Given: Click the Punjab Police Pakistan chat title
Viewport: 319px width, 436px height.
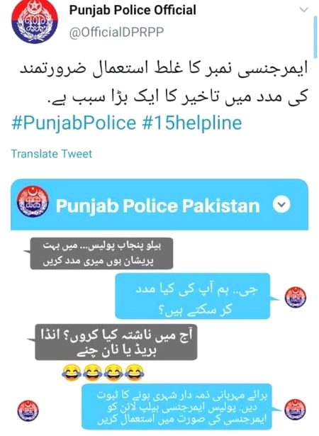Looking at the screenshot, I should (x=157, y=206).
